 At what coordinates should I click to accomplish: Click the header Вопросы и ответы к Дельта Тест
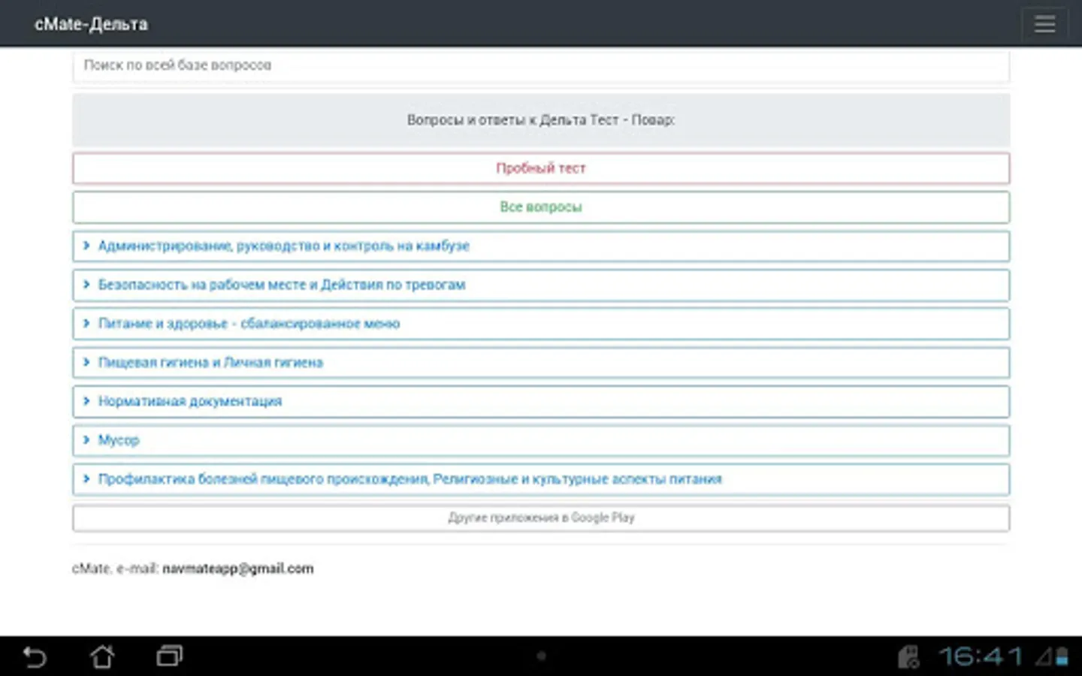click(x=541, y=120)
